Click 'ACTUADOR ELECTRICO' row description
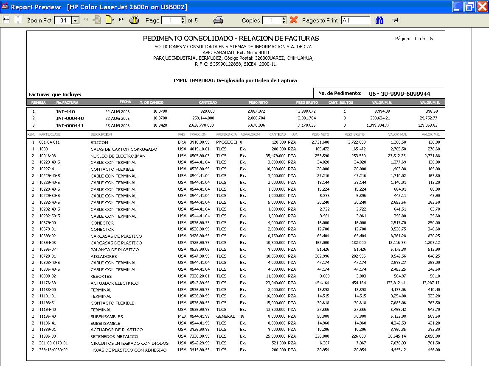The image size is (489, 366). point(115,283)
